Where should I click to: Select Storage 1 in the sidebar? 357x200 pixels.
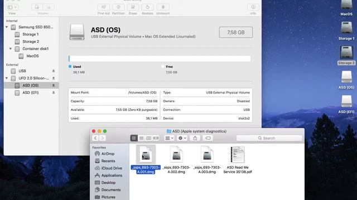coord(31,34)
